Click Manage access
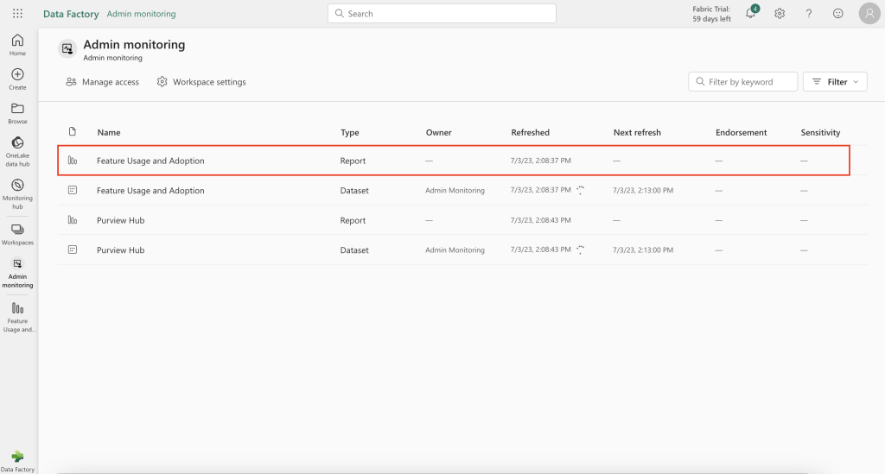 click(x=102, y=82)
